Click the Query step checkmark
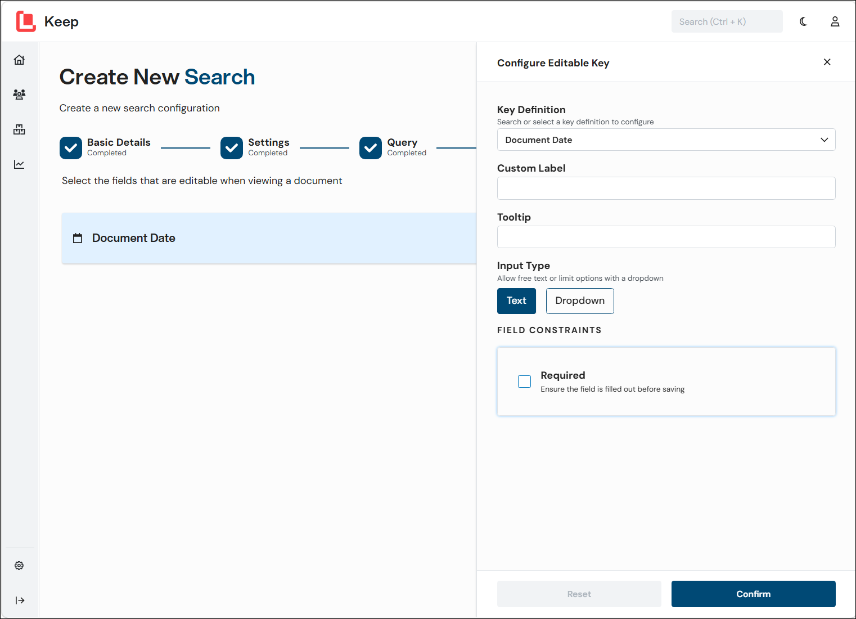Viewport: 856px width, 619px height. point(371,148)
